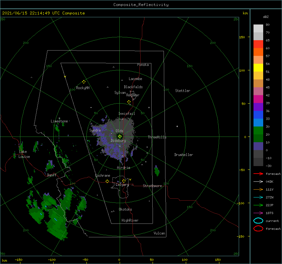Click the 100 value on right axis
Screen dimensions: 282x264
pyautogui.click(x=242, y=70)
